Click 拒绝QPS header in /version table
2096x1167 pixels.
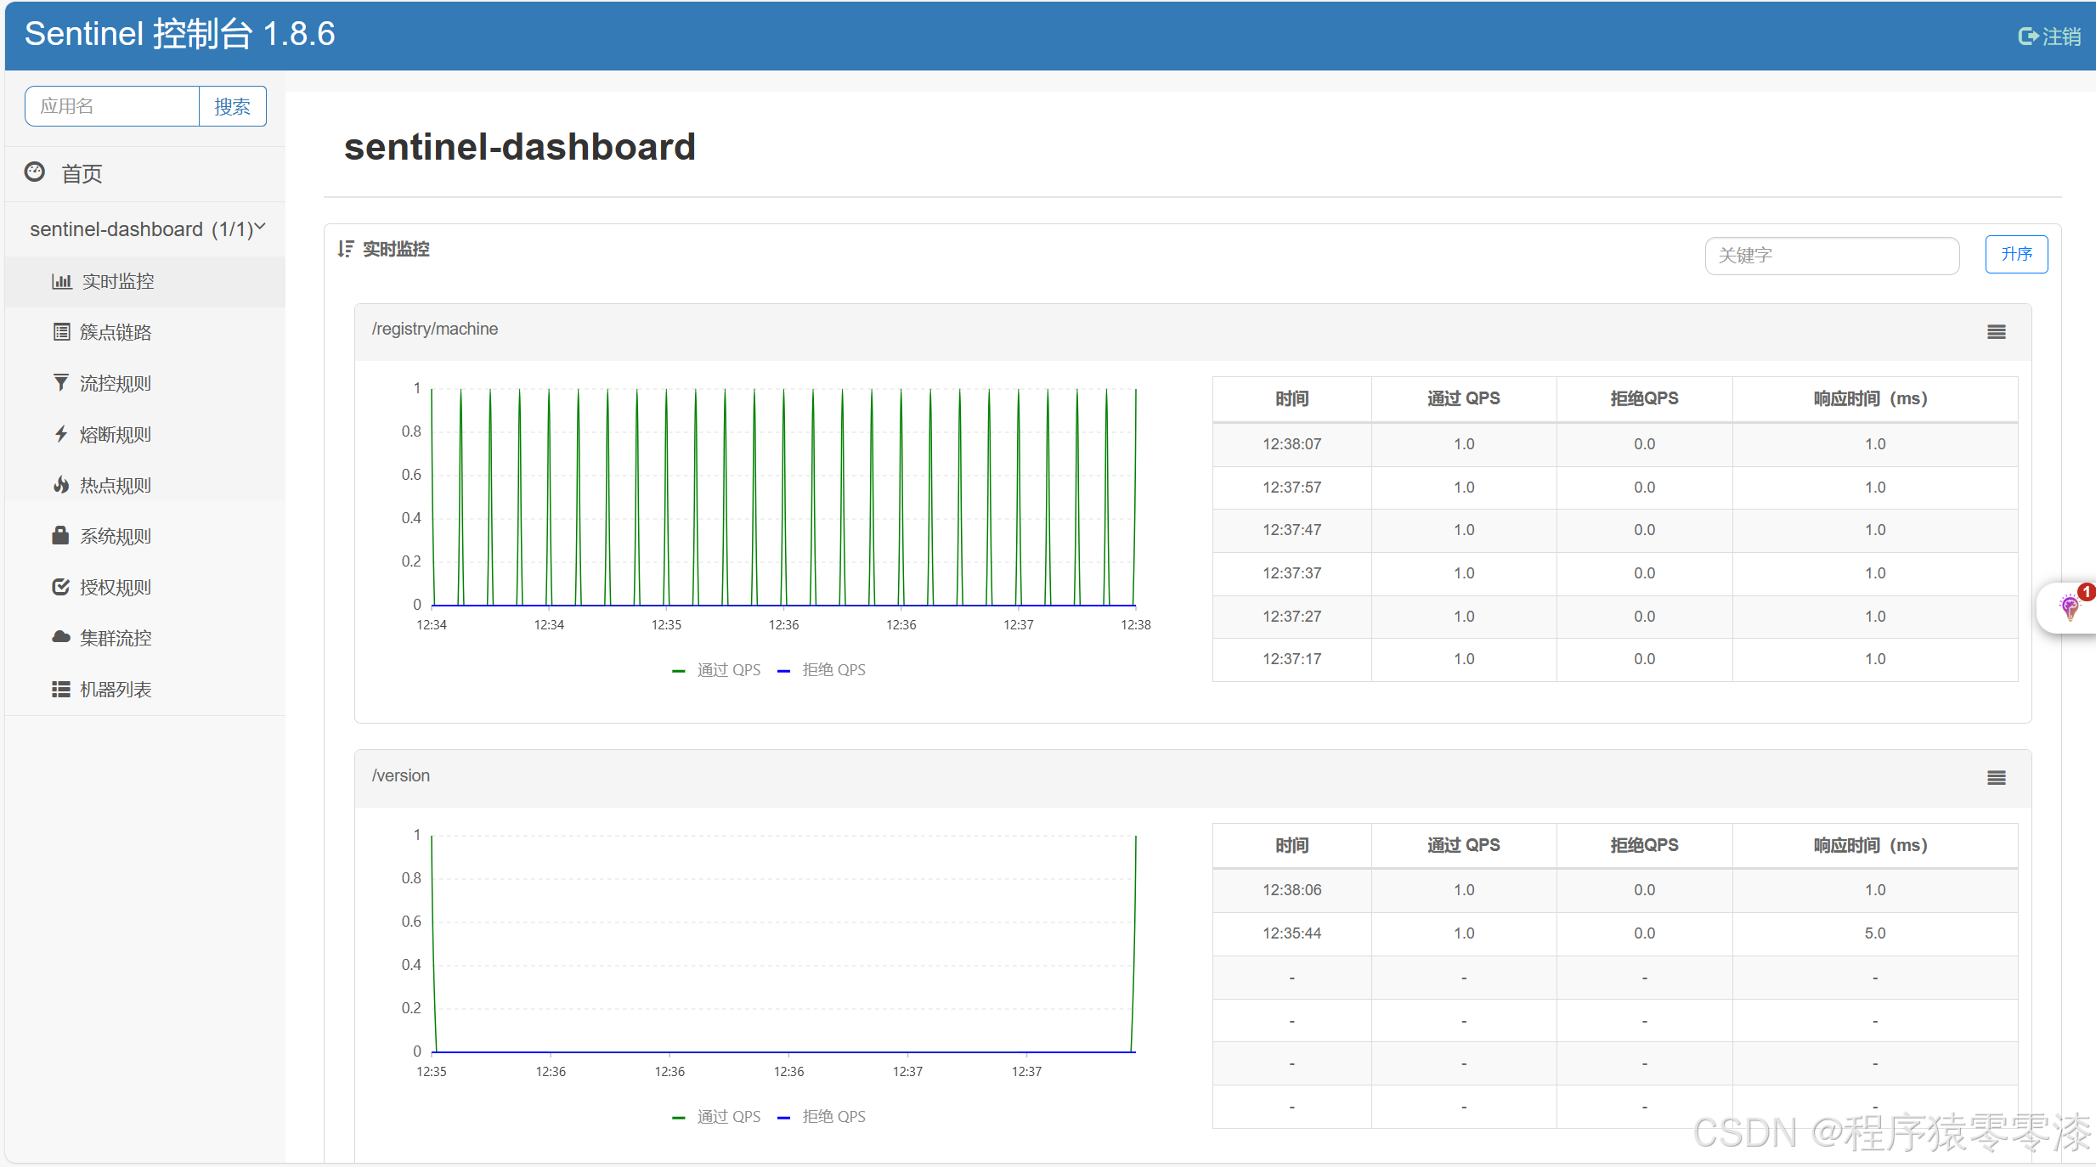(1644, 845)
